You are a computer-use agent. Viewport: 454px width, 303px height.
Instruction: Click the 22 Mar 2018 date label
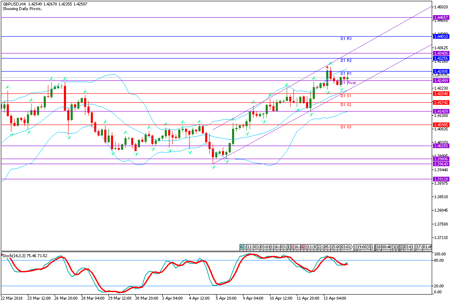tap(12, 298)
